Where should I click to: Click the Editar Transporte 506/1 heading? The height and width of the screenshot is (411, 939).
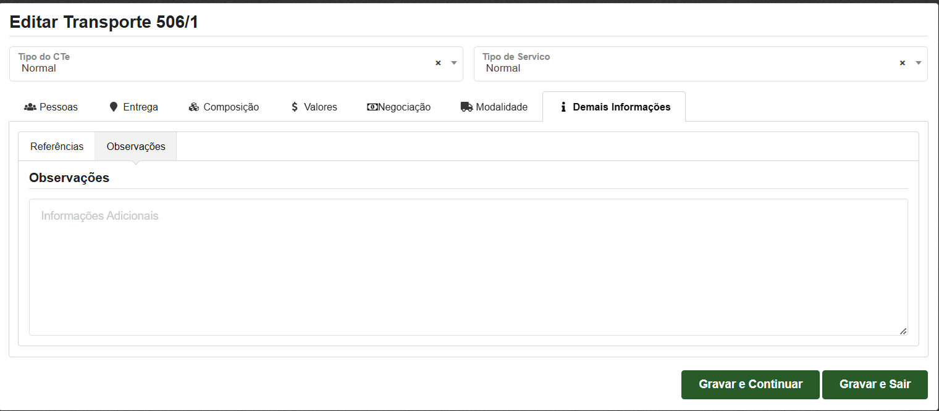[x=104, y=22]
